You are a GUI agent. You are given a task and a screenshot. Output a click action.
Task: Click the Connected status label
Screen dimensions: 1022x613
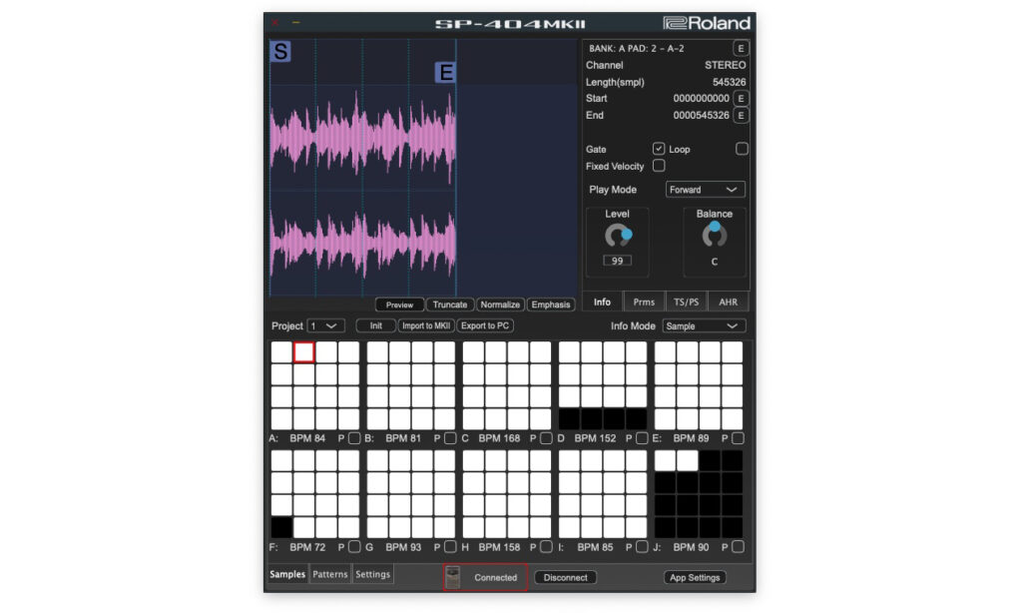tap(495, 578)
